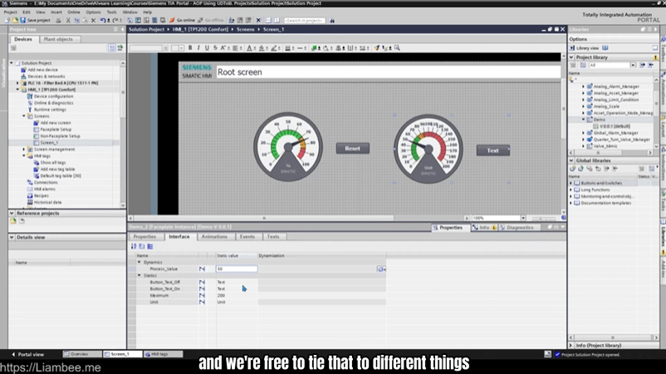Click the italic formatting icon
The width and height of the screenshot is (666, 374).
click(198, 48)
